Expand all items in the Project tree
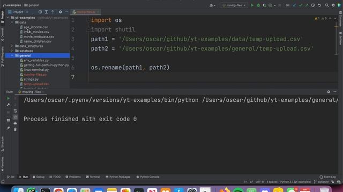Viewport: 343px width, 192px height. point(47,12)
